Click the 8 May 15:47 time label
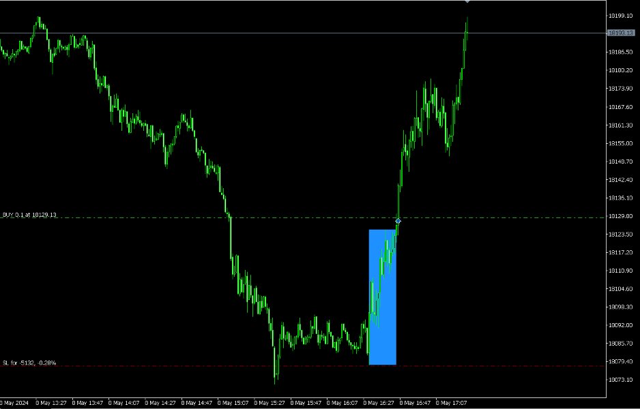The image size is (640, 409). 306,403
